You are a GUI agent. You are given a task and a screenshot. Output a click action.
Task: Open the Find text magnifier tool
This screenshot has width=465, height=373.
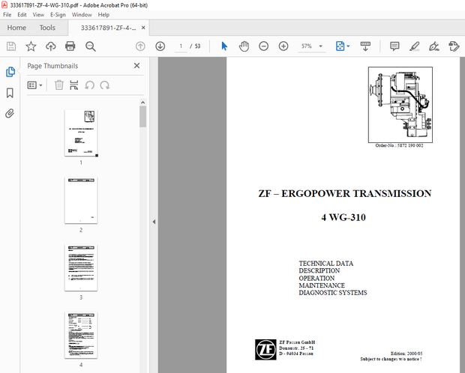click(91, 46)
